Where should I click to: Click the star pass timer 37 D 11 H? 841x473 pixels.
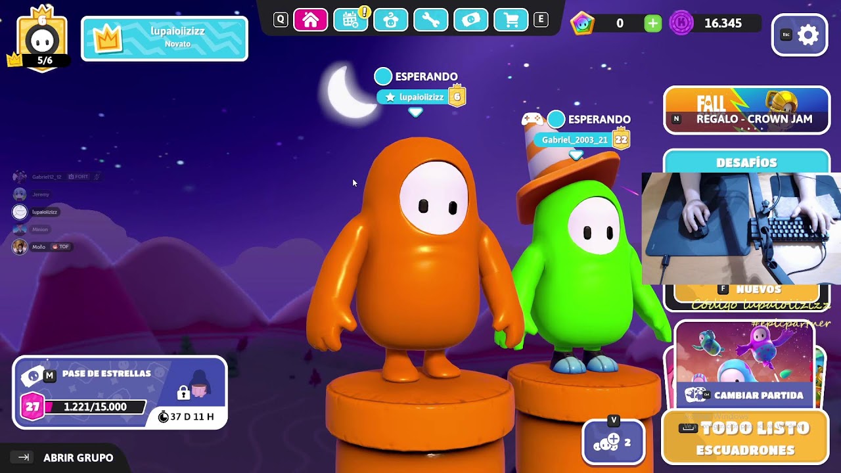pyautogui.click(x=187, y=417)
